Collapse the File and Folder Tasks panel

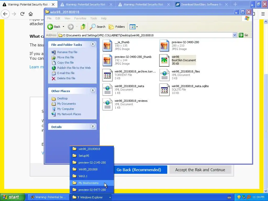(x=93, y=44)
